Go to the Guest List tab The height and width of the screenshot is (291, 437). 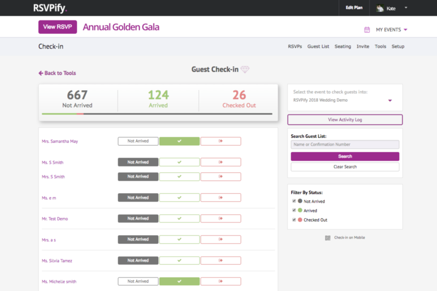click(x=318, y=47)
